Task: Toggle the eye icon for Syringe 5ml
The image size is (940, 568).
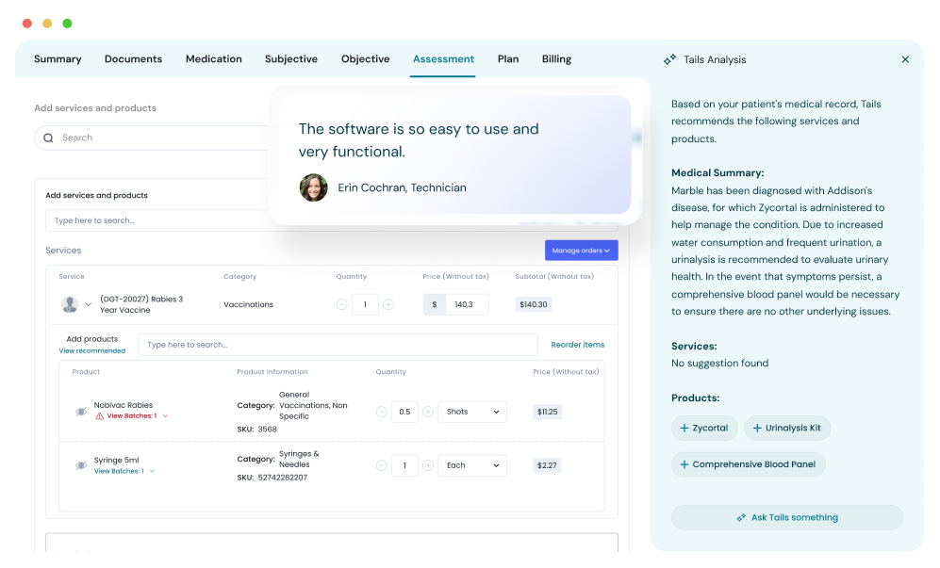Action: (81, 465)
